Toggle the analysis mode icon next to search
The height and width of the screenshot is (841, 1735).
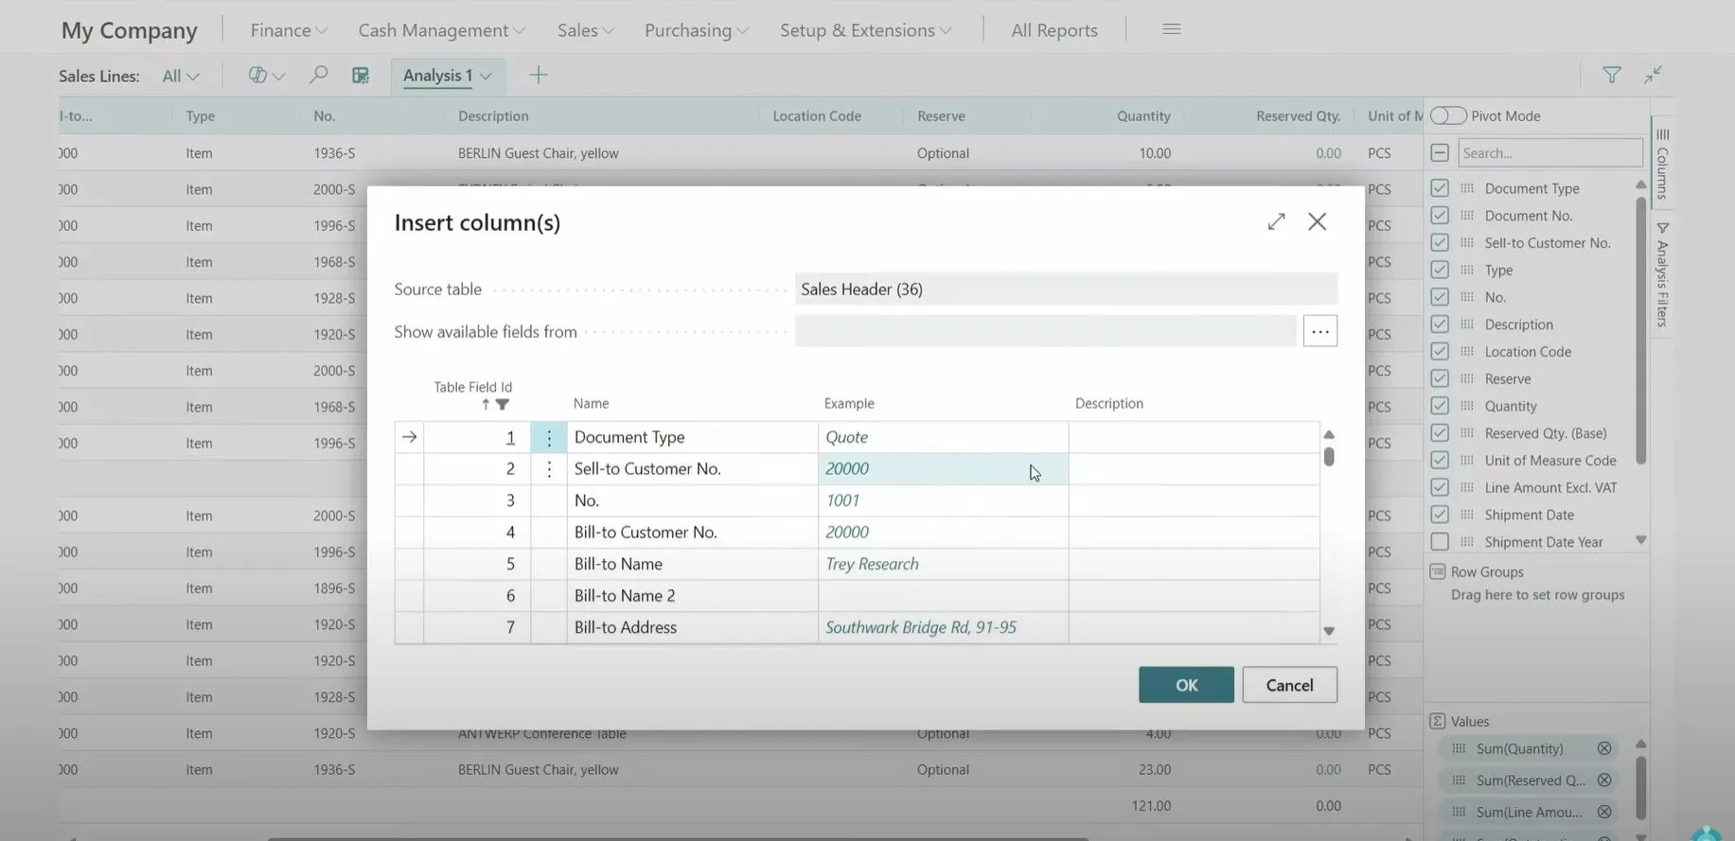pyautogui.click(x=361, y=75)
